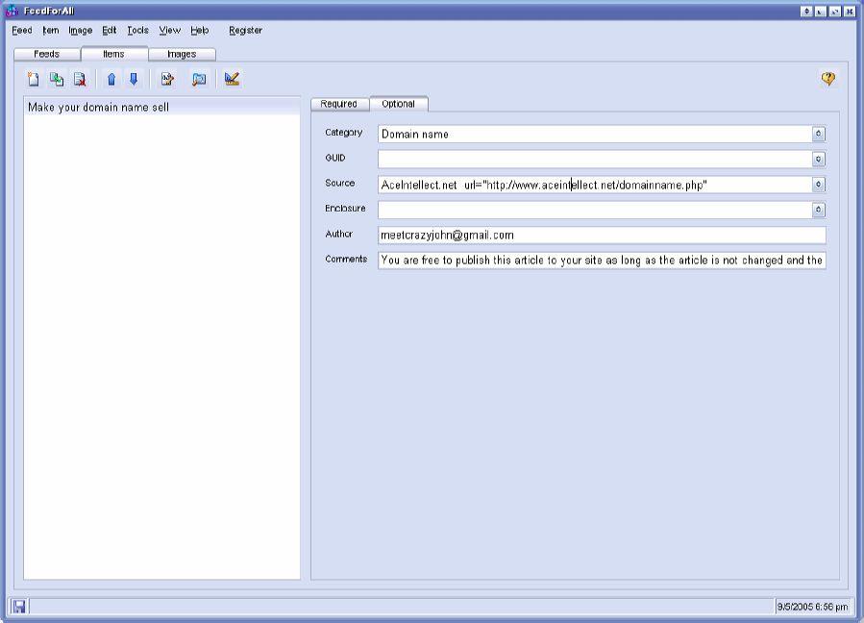Switch to the Feeds tab
864x623 pixels.
(x=47, y=55)
